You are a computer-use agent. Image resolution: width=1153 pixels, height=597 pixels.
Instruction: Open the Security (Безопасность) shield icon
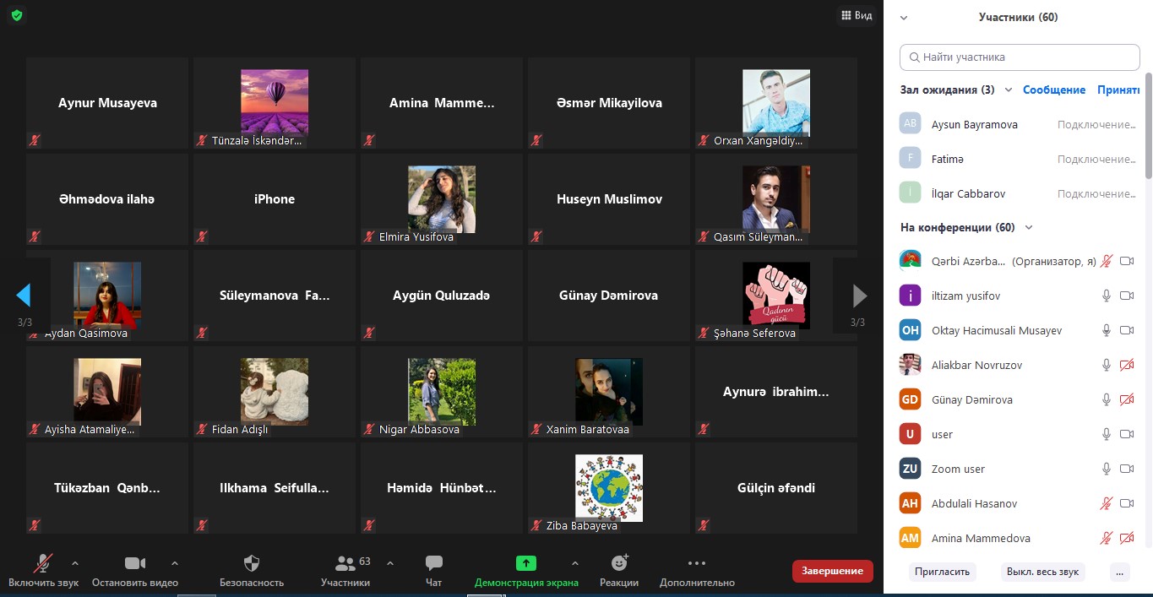[251, 563]
